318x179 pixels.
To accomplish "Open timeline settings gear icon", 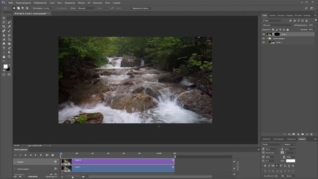I will (x=41, y=155).
